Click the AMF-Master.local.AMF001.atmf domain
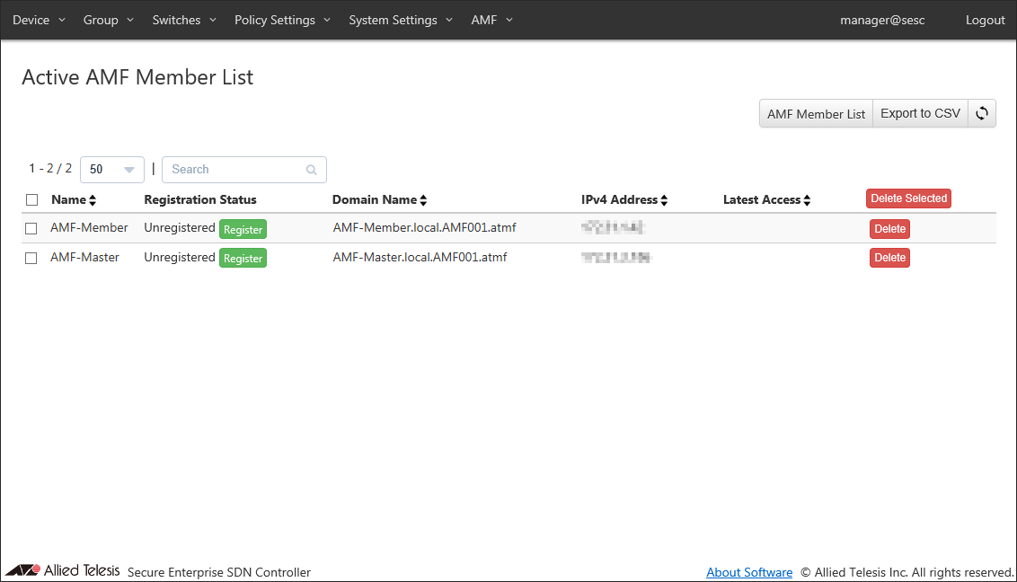 click(420, 257)
